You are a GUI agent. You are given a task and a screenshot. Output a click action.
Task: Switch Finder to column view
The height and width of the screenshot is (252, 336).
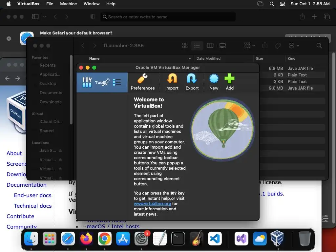(210, 45)
